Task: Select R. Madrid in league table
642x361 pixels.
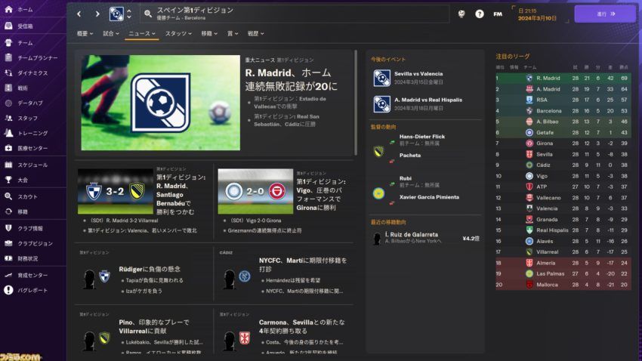Action: click(x=563, y=78)
